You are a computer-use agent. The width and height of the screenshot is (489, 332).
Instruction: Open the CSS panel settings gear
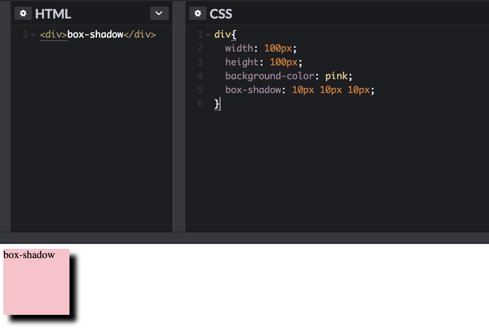[x=198, y=13]
